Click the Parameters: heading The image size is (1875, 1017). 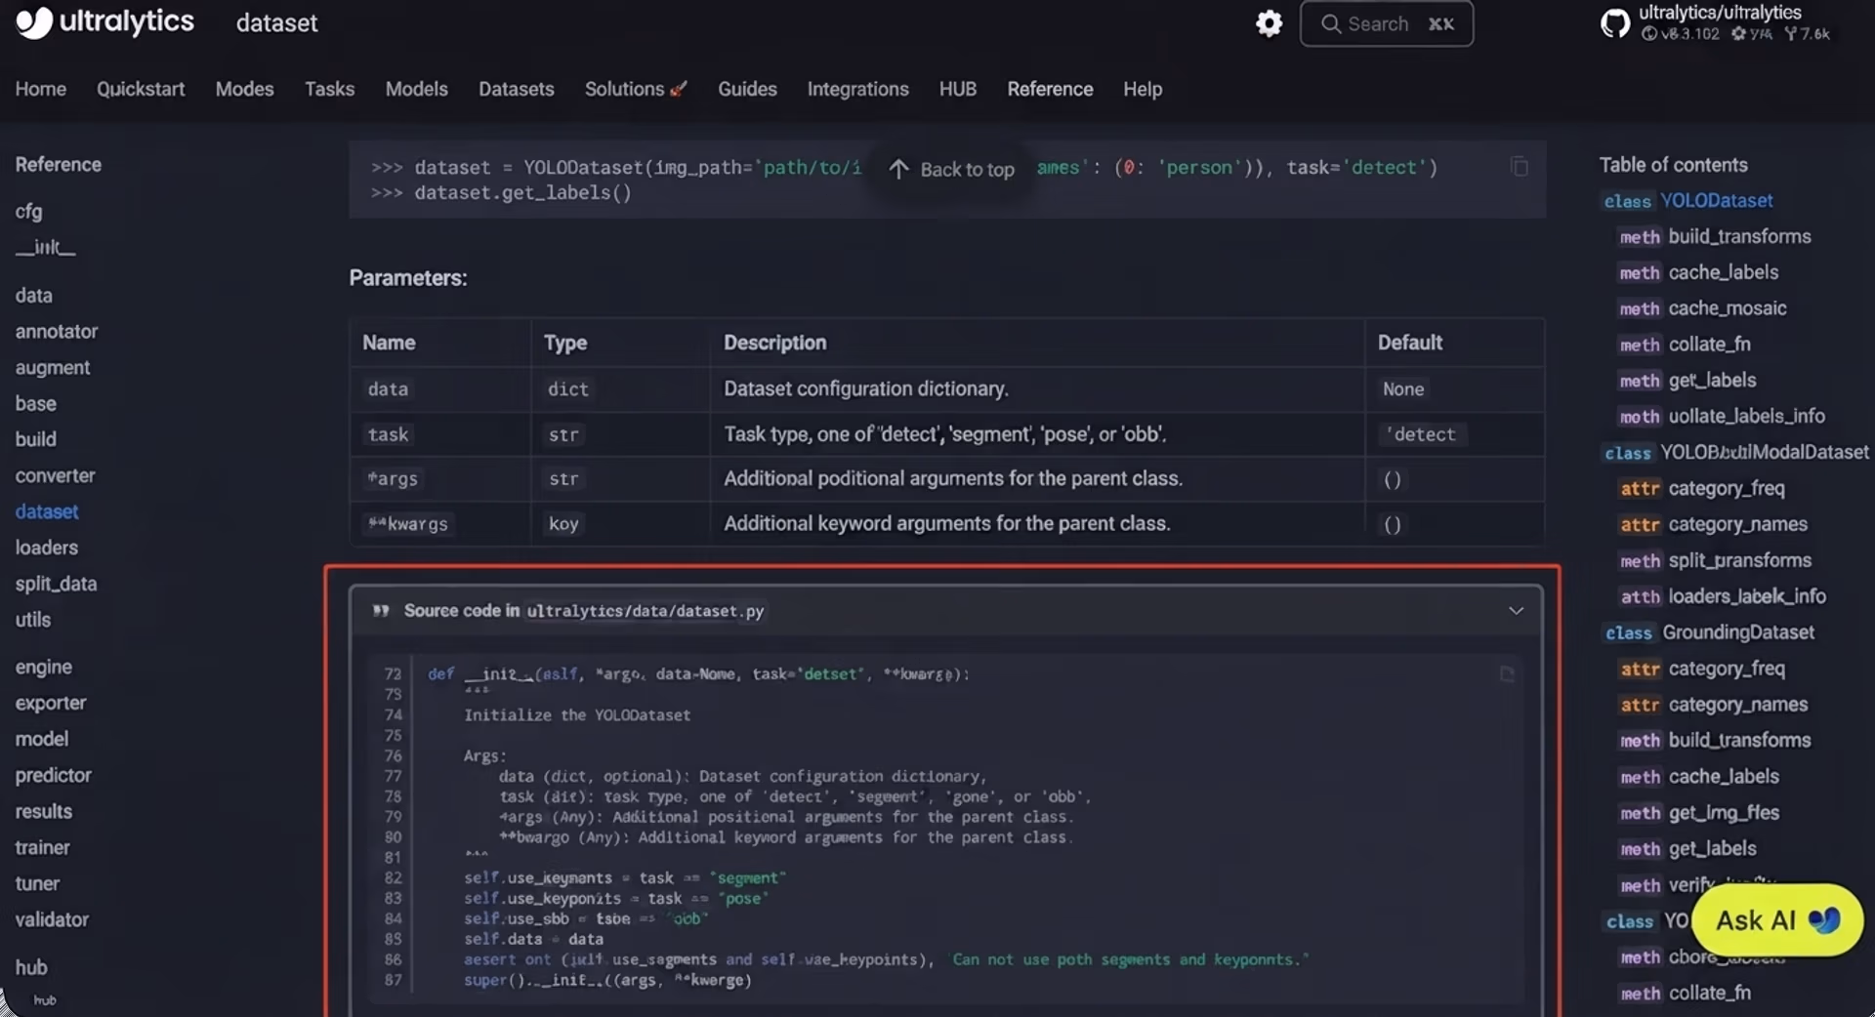click(408, 278)
